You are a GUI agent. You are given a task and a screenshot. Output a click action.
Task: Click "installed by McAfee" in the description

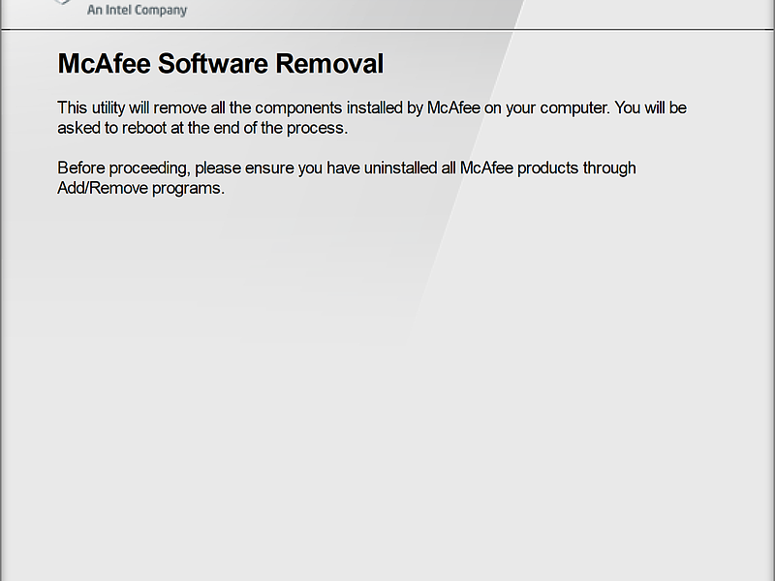[x=414, y=107]
